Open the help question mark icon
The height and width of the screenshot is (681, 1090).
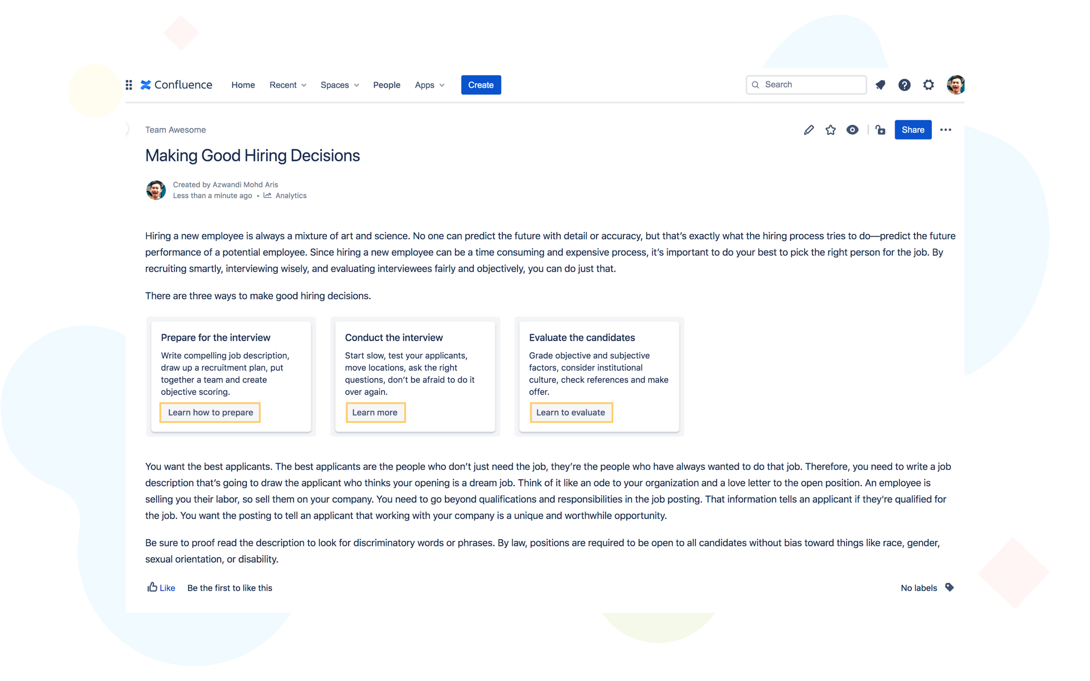[x=904, y=85]
